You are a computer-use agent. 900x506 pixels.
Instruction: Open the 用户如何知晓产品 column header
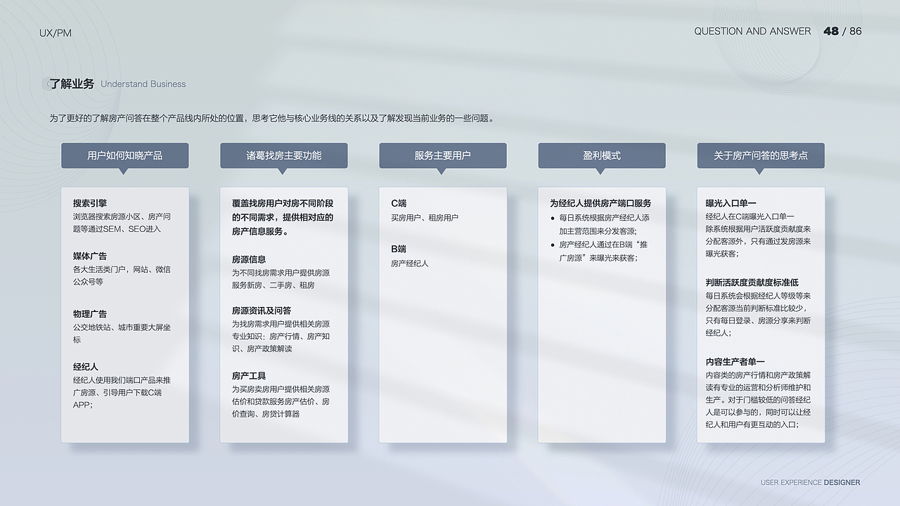click(x=124, y=155)
